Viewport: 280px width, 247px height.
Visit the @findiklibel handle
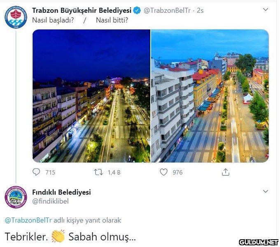[50, 201]
